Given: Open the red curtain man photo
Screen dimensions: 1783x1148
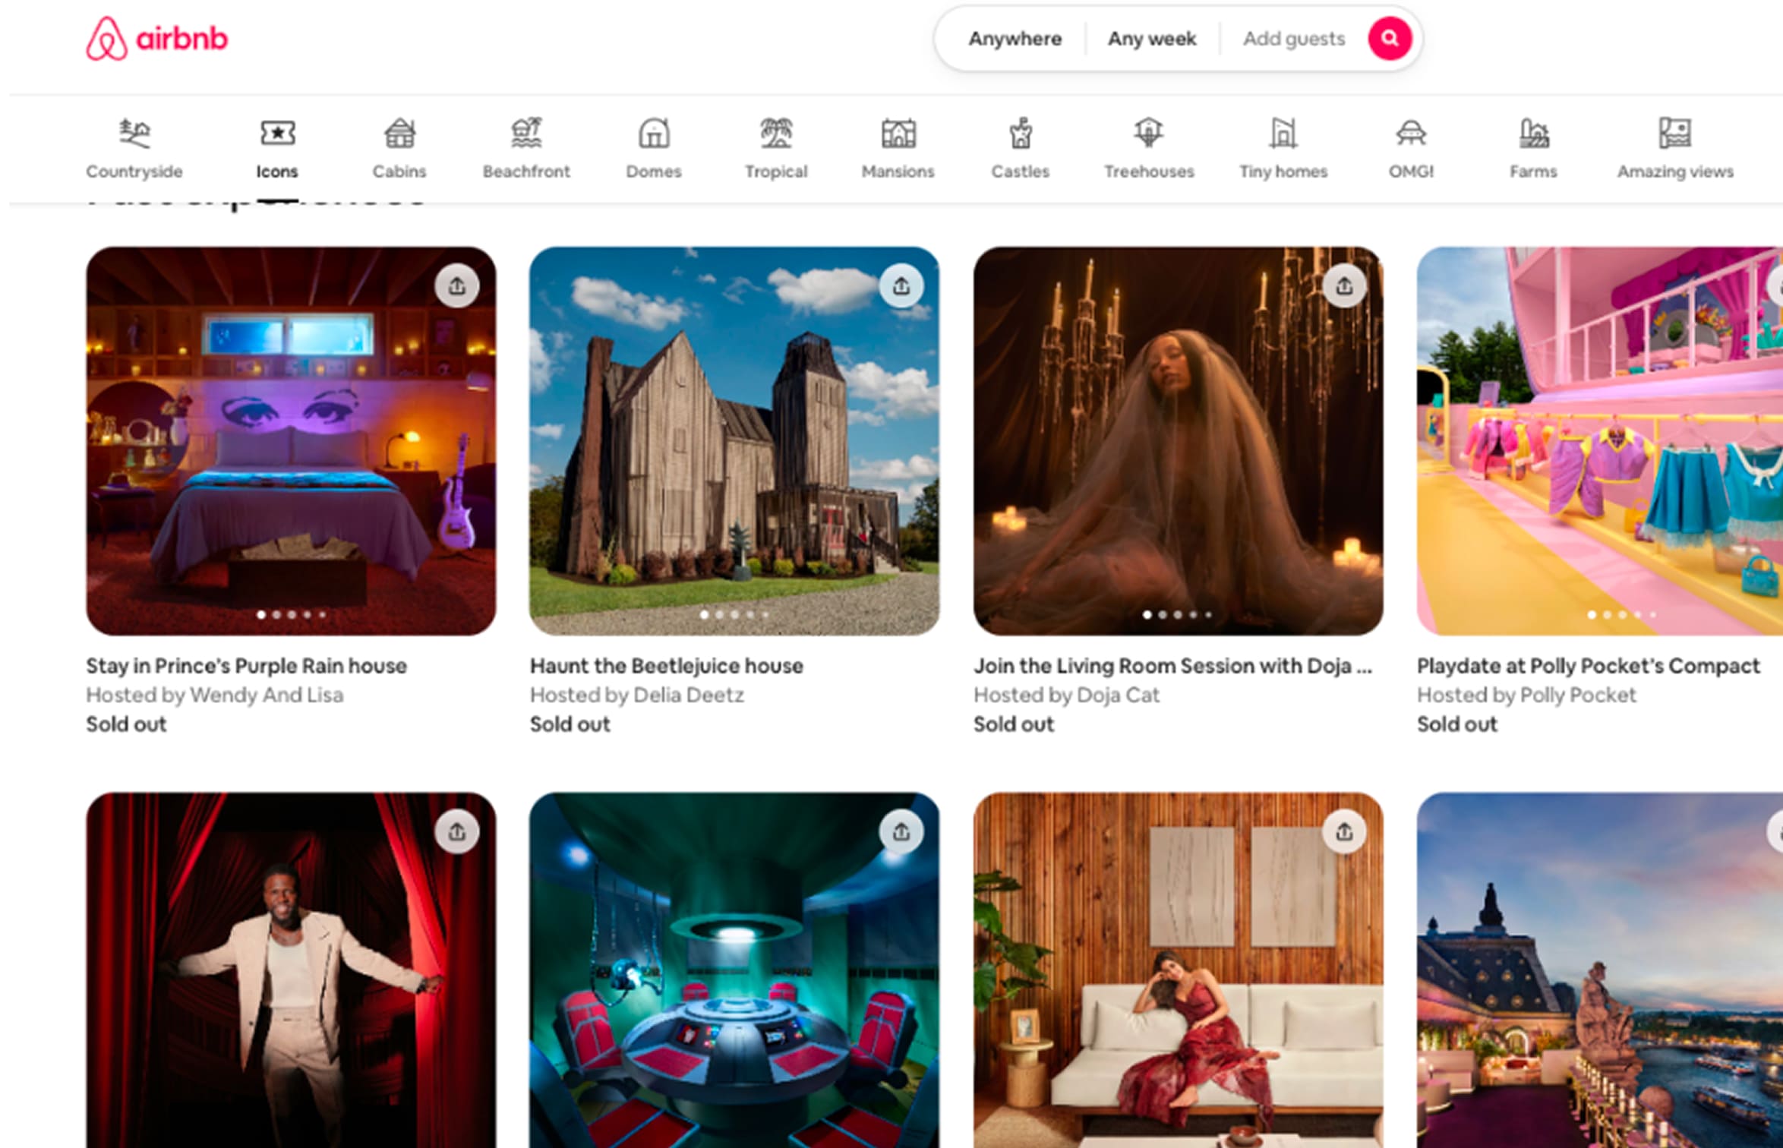Looking at the screenshot, I should click(x=291, y=970).
